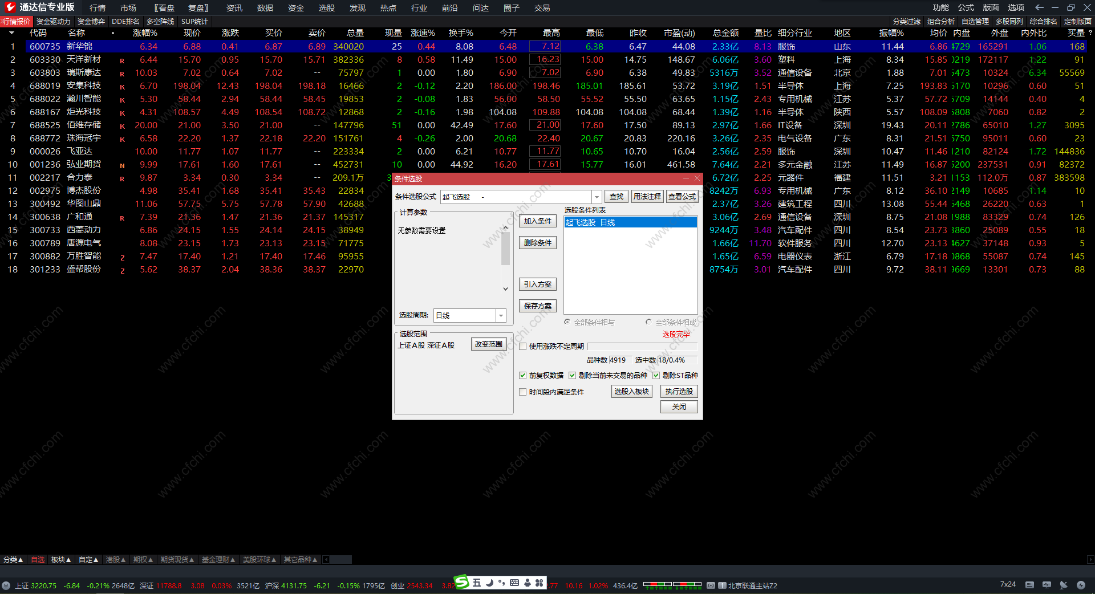Click the 选股入板块 button
This screenshot has width=1095, height=594.
click(x=632, y=392)
